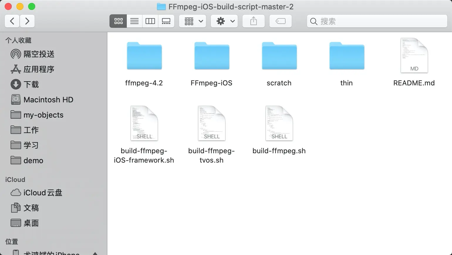The image size is (452, 255).
Task: Select build-ffmpeg-iOS-framework.sh file icon
Action: [144, 123]
